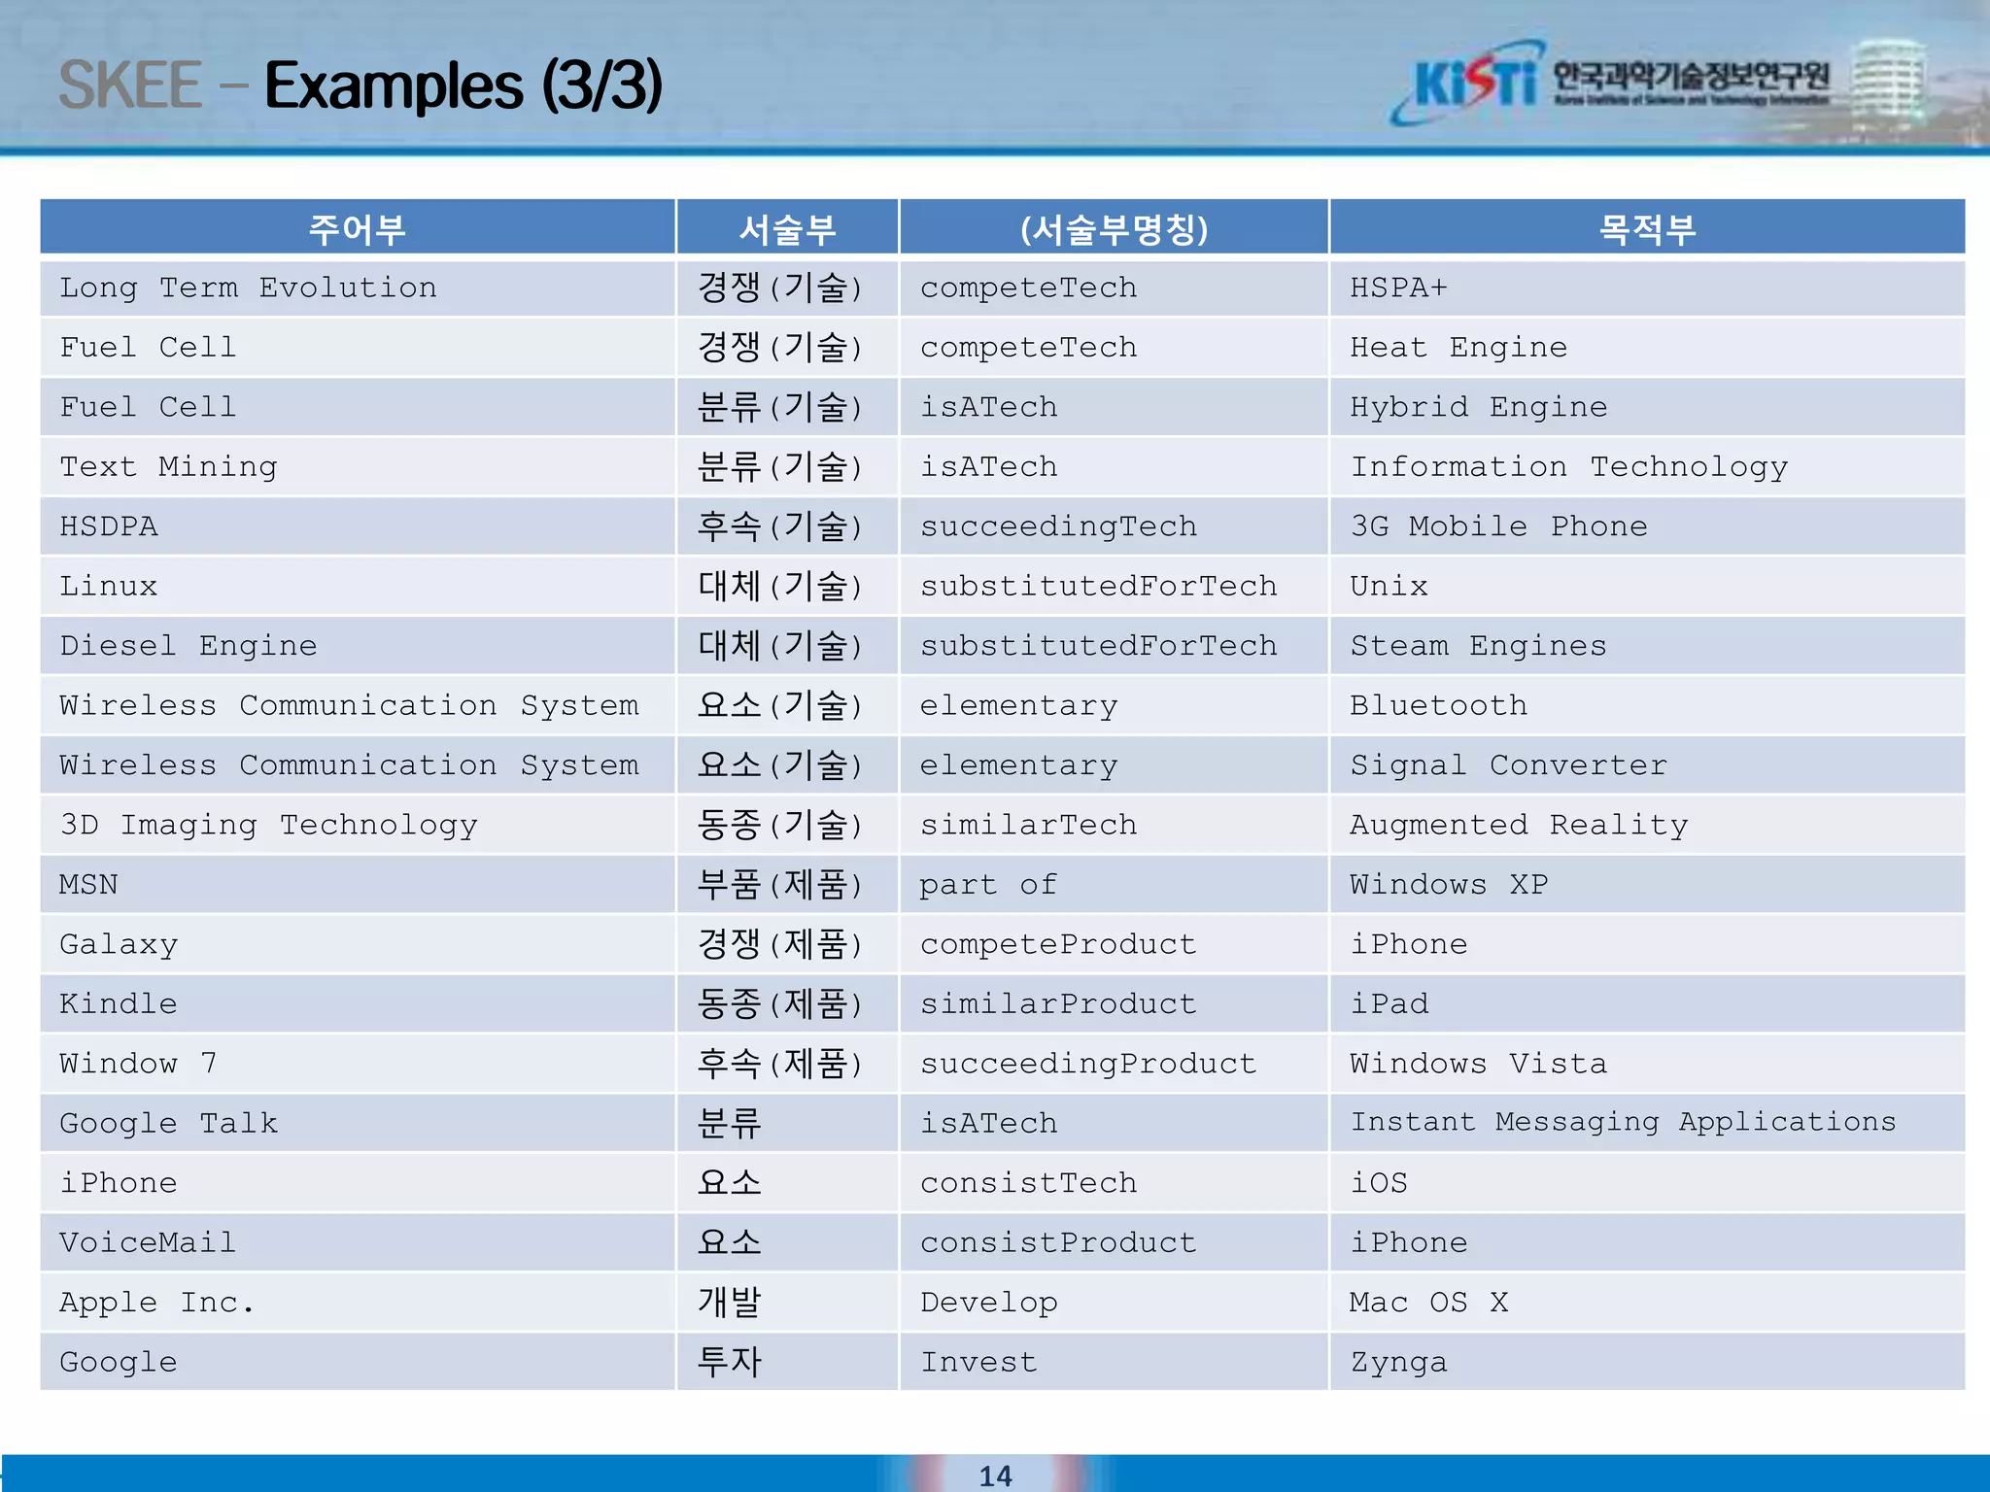Click the '동종(기술)' cell
1990x1492 pixels.
tap(787, 825)
